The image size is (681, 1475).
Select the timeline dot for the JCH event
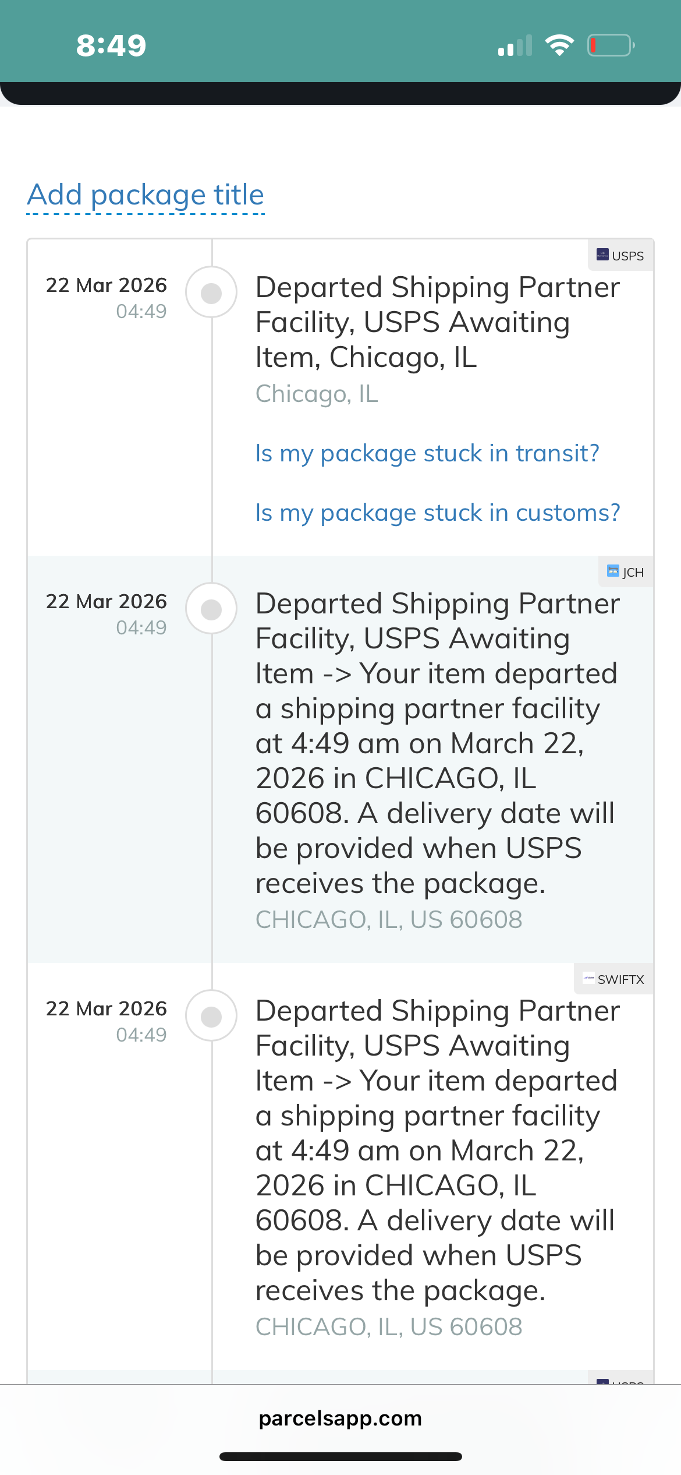(x=211, y=609)
